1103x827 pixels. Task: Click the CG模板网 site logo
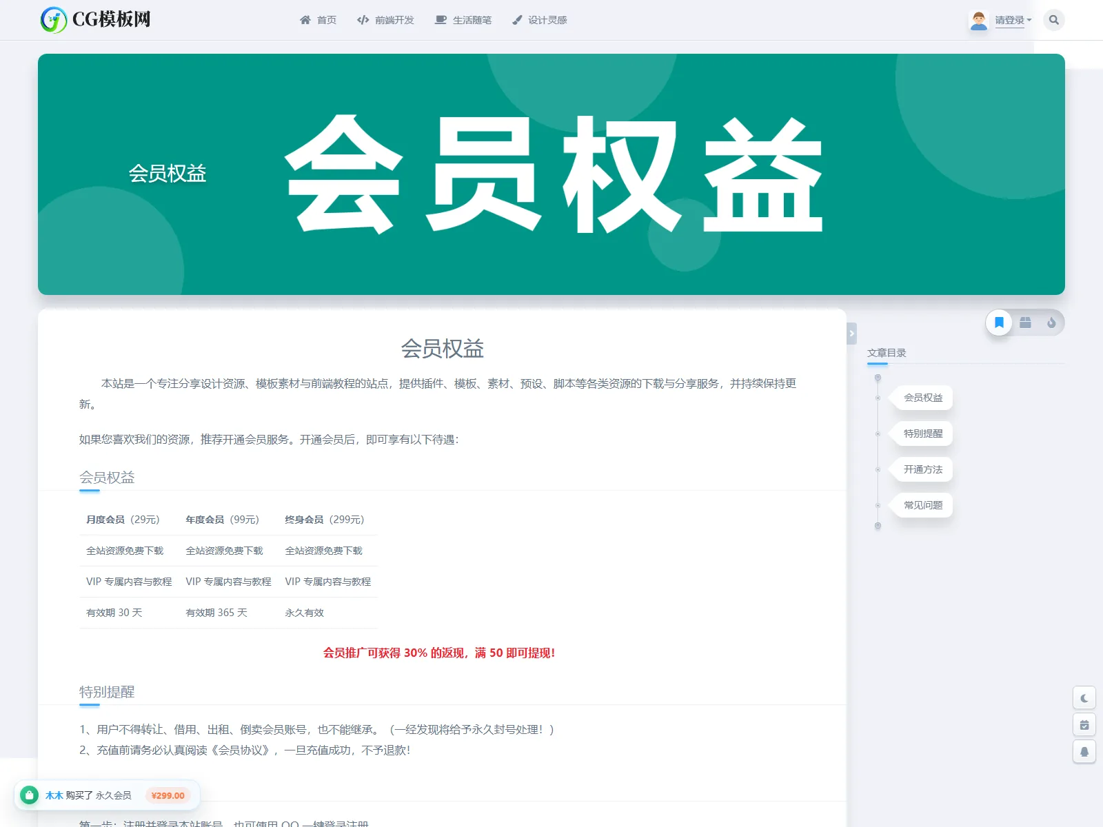(x=96, y=19)
